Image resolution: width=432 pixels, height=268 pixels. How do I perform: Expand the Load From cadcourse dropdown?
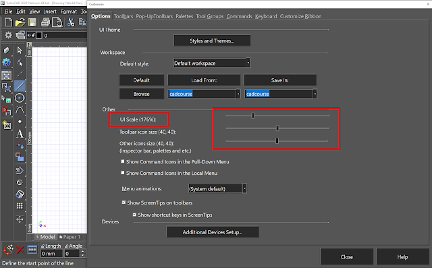point(238,94)
